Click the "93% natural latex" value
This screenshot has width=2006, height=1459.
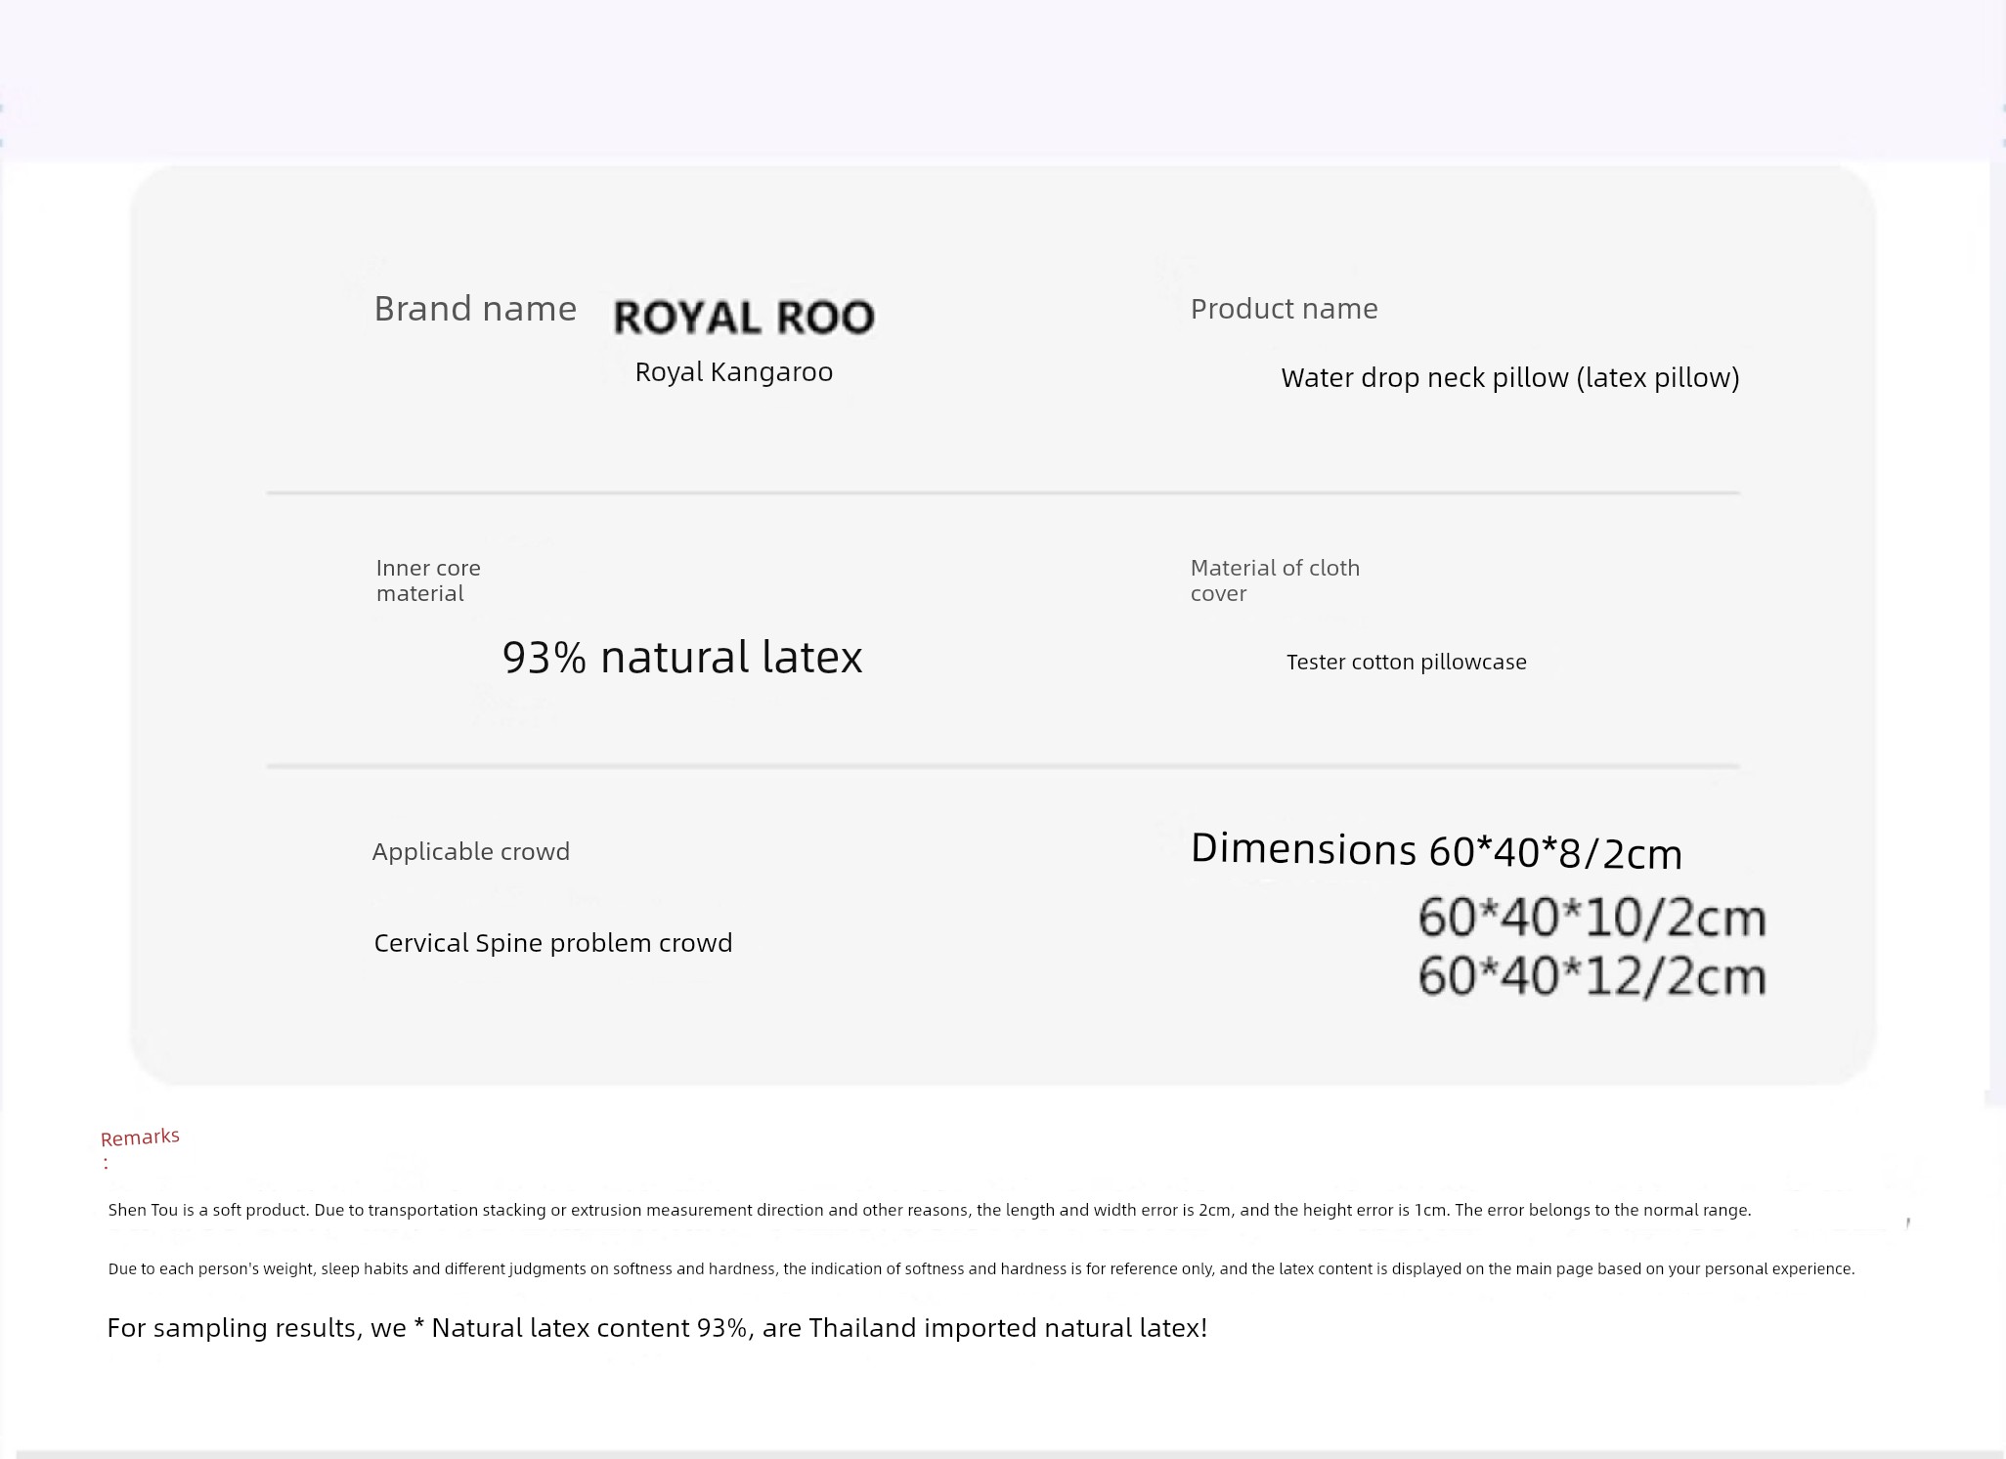tap(682, 657)
